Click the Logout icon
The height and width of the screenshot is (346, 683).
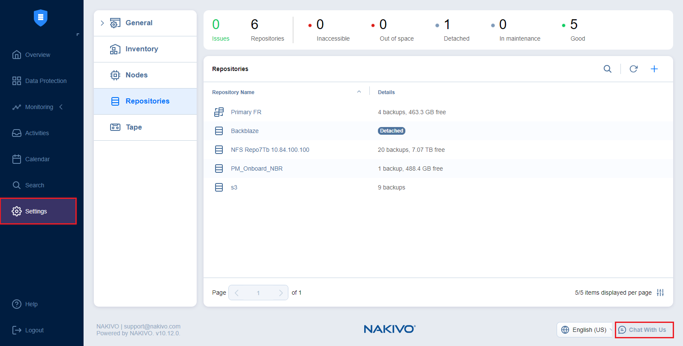[x=17, y=330]
